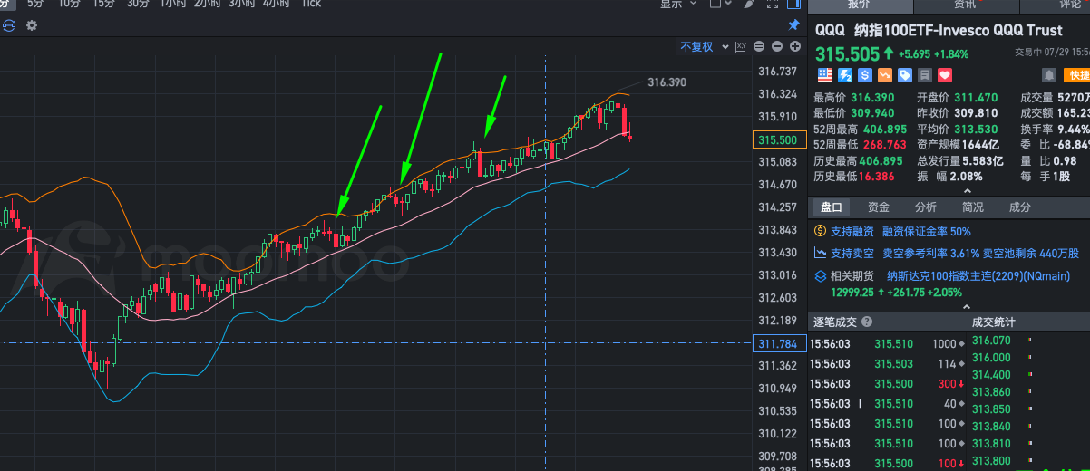This screenshot has height=471, width=1090.
Task: Open the chart settings gear
Action: coord(32,25)
